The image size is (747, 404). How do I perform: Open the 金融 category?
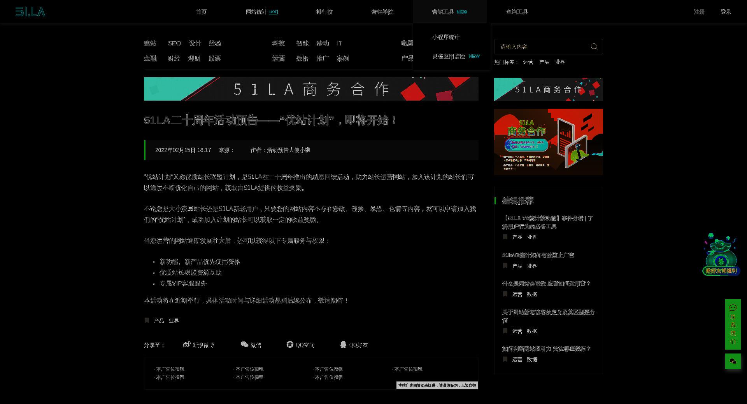click(150, 59)
